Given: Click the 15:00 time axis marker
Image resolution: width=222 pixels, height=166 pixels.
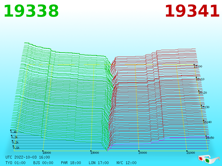Looking at the screenshot, I should click(x=198, y=66).
